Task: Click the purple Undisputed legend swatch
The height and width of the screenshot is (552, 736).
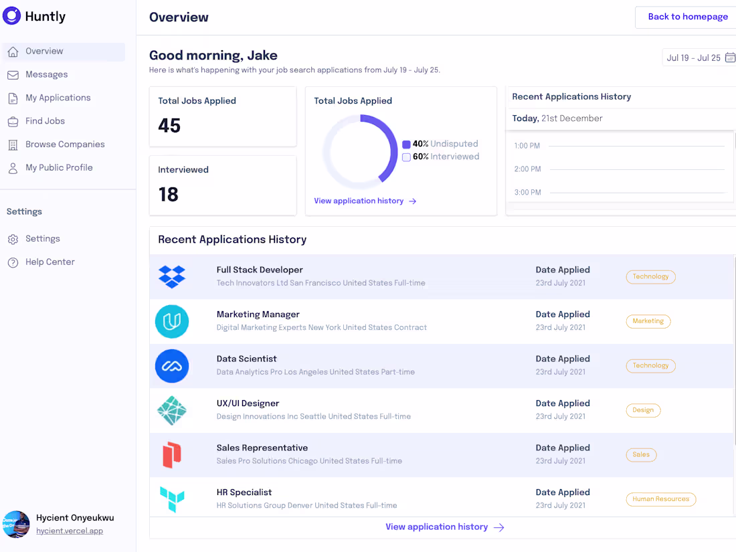Action: click(406, 145)
